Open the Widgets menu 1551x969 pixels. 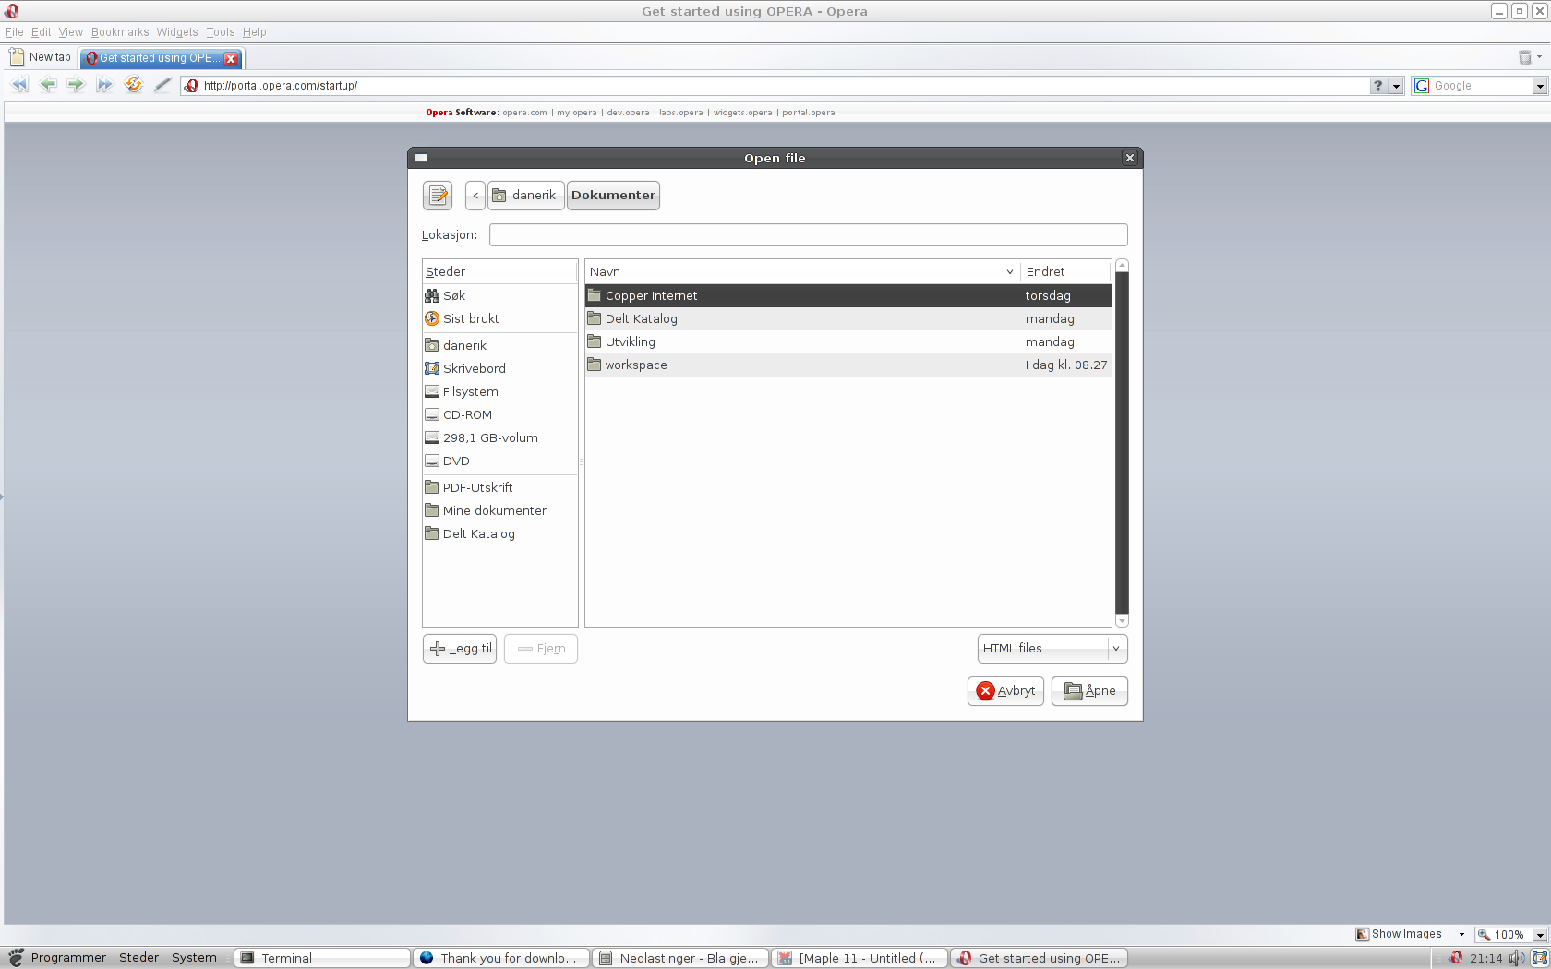(177, 32)
